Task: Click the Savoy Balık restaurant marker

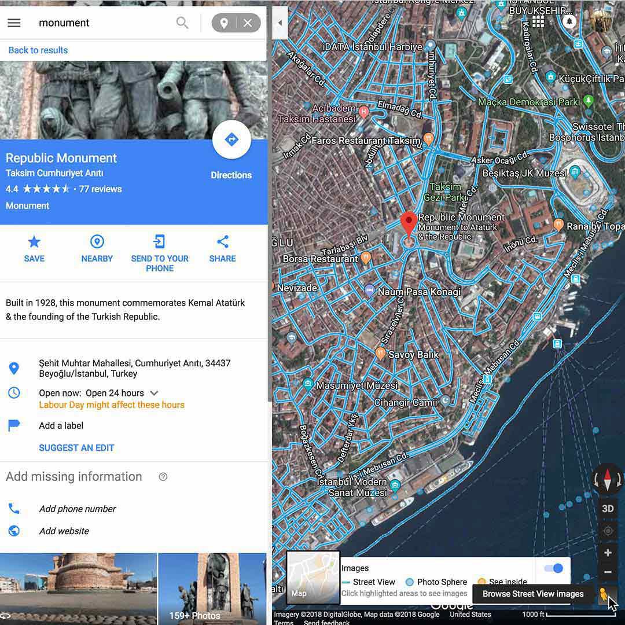Action: pyautogui.click(x=381, y=353)
